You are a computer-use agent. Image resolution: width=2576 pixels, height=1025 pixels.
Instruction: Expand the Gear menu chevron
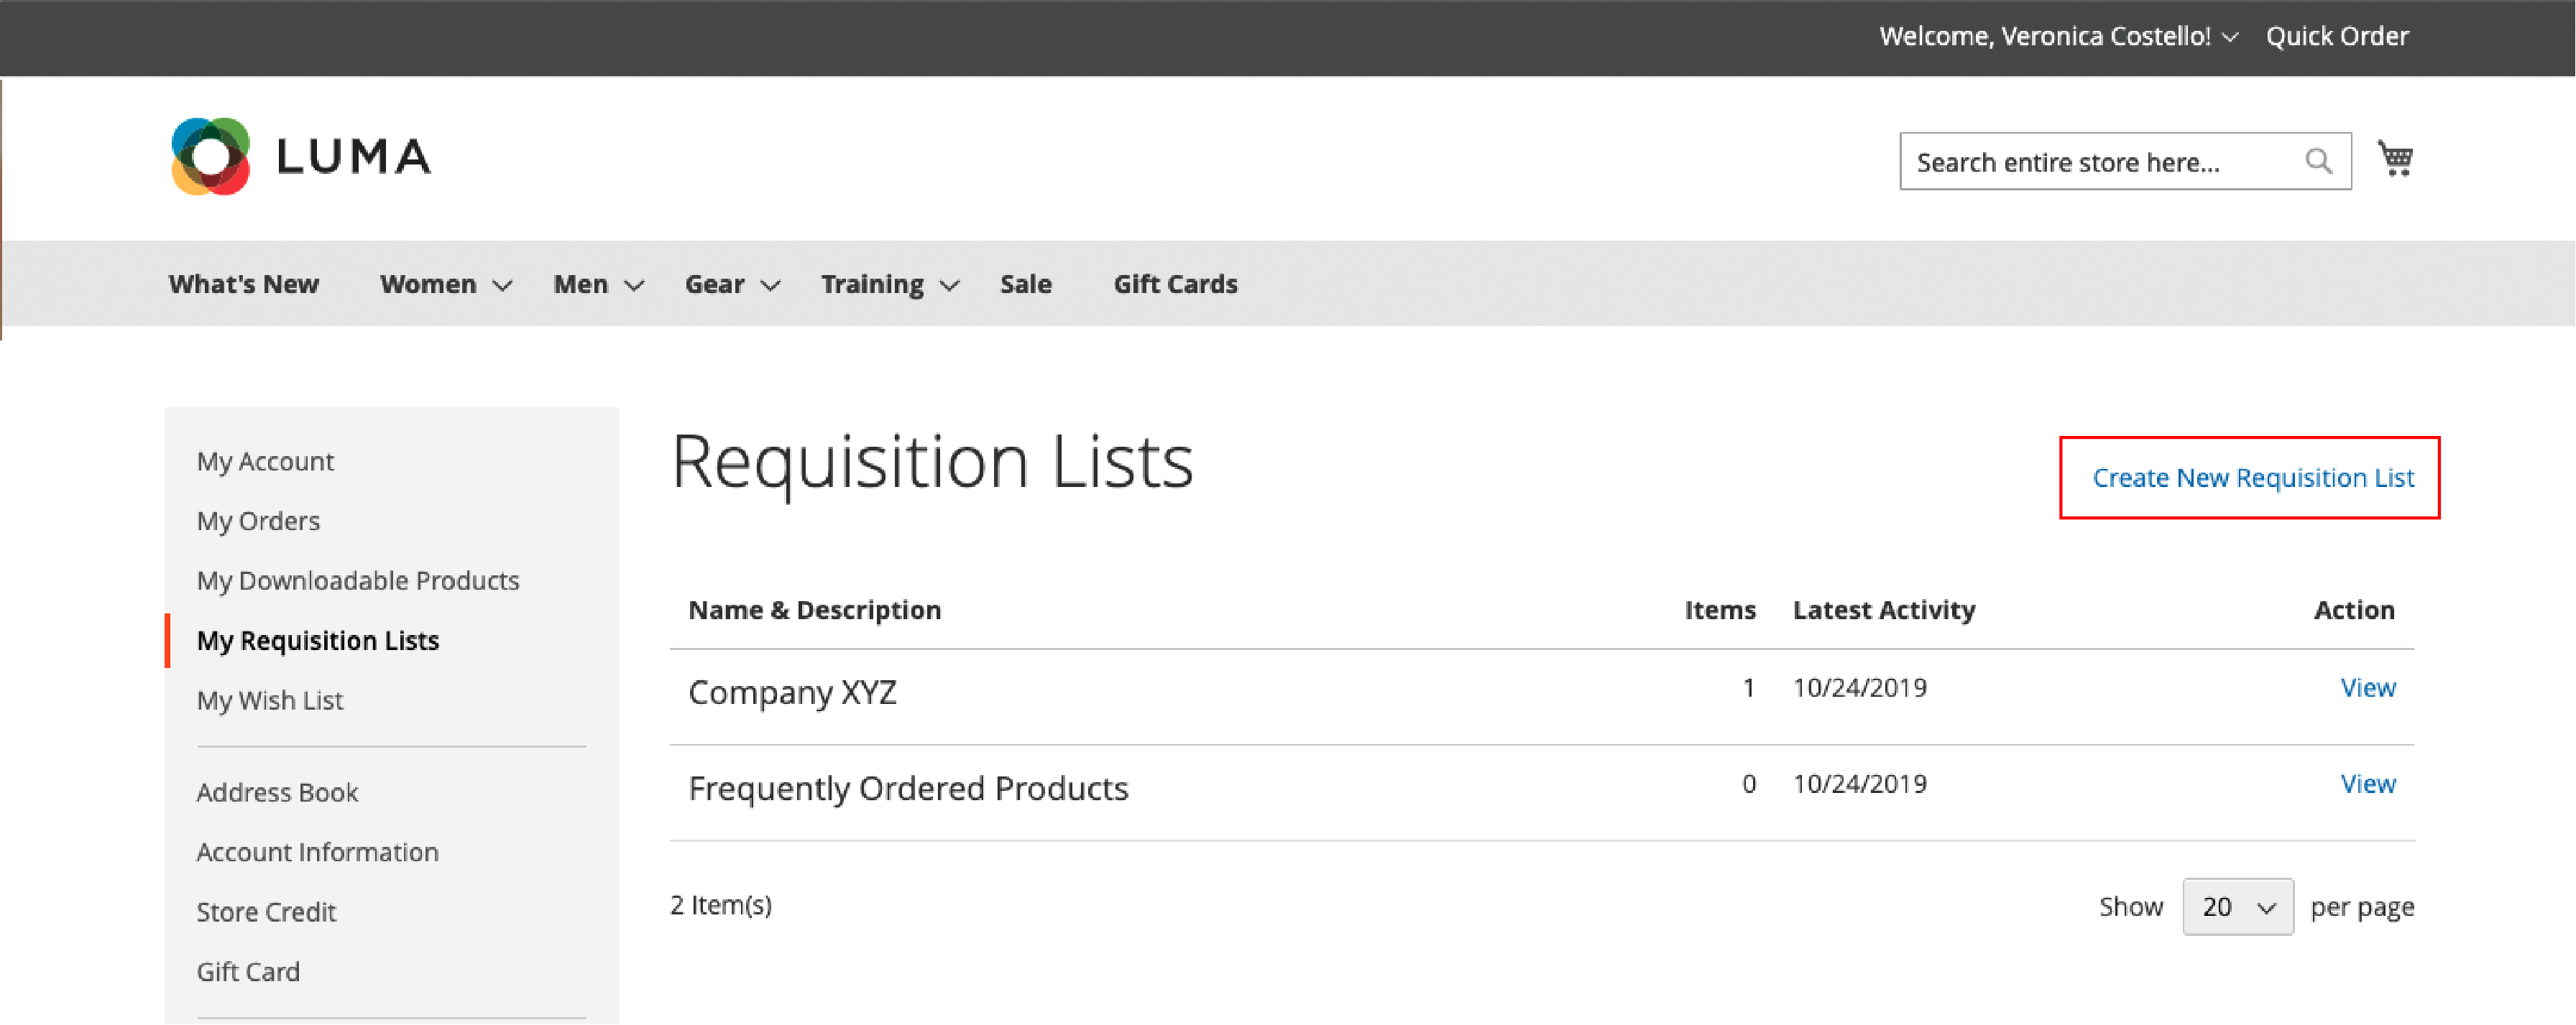pos(770,287)
